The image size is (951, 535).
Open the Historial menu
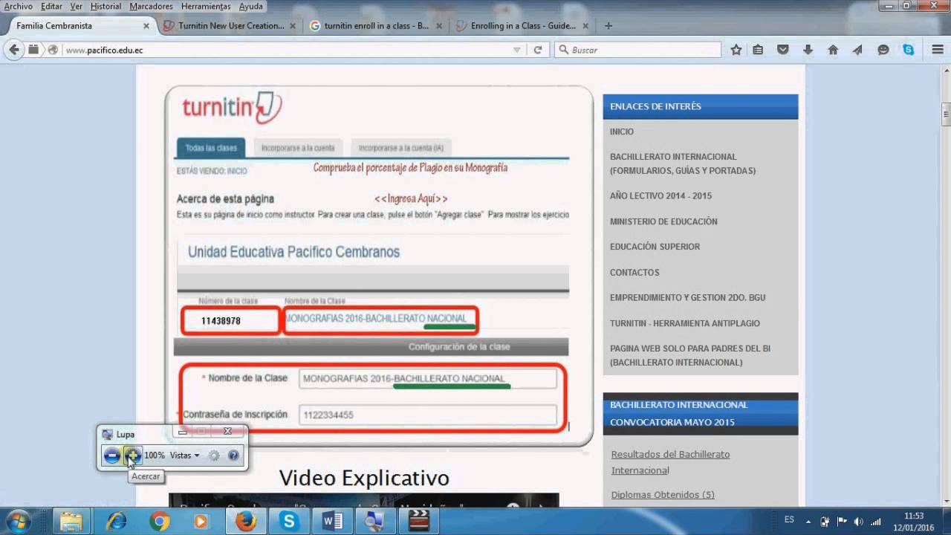coord(106,6)
